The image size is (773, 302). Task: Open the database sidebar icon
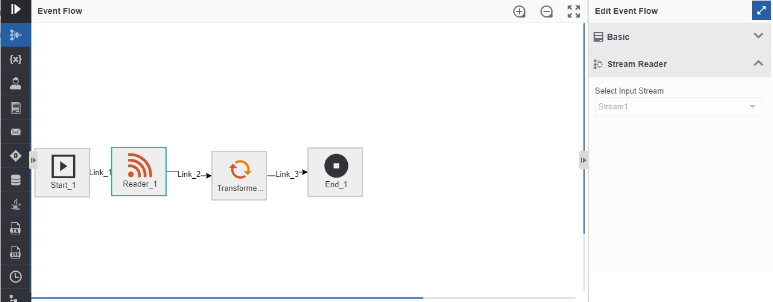16,180
